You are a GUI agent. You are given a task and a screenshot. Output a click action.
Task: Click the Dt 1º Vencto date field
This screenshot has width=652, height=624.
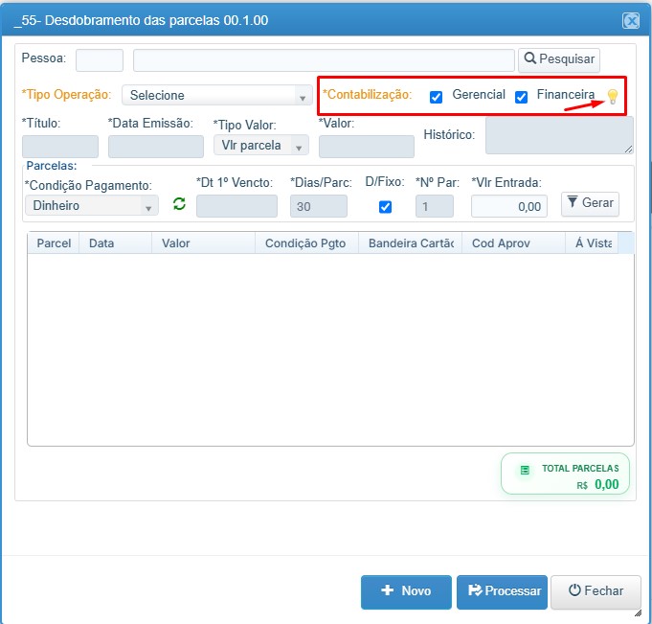[x=237, y=206]
